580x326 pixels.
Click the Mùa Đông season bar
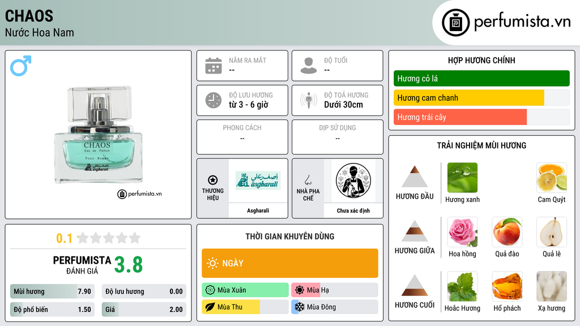(x=335, y=307)
